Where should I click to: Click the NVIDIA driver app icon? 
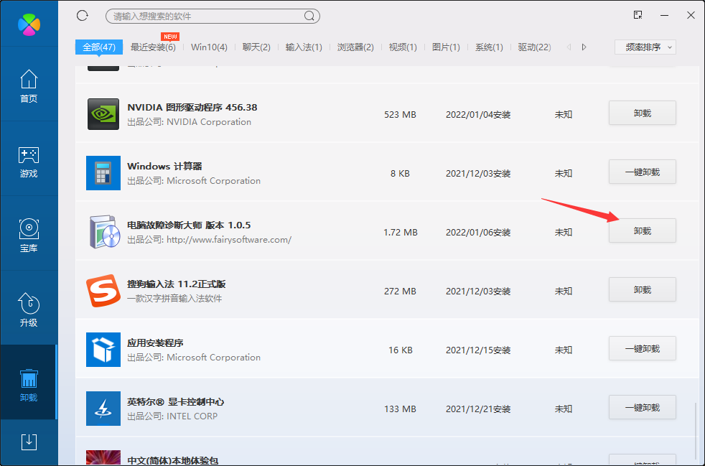103,114
